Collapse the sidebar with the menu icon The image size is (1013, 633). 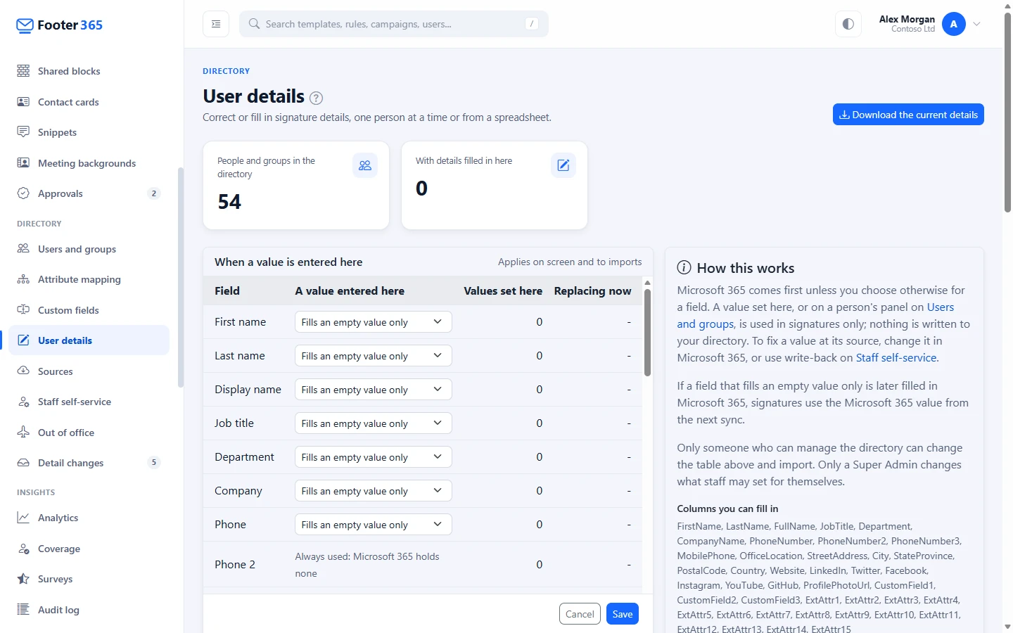tap(216, 24)
